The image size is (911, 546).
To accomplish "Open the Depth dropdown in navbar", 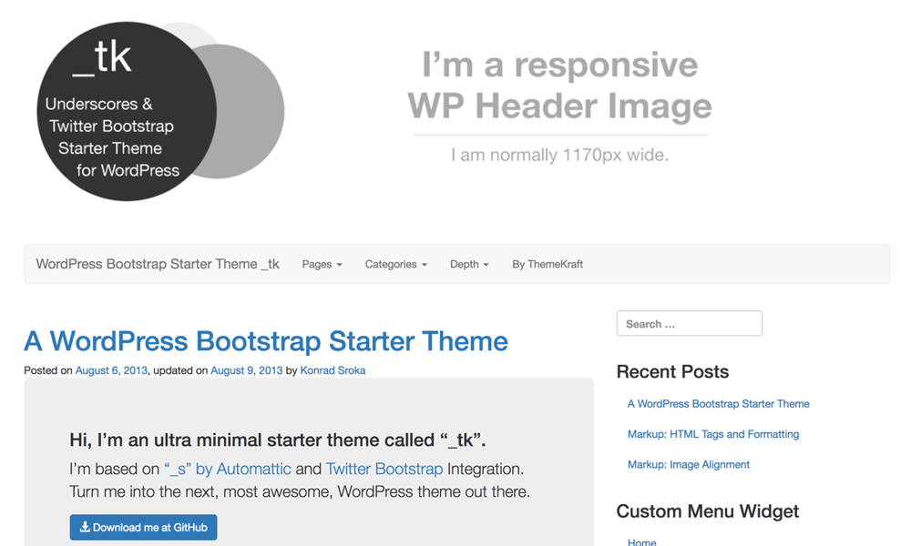I will 469,265.
